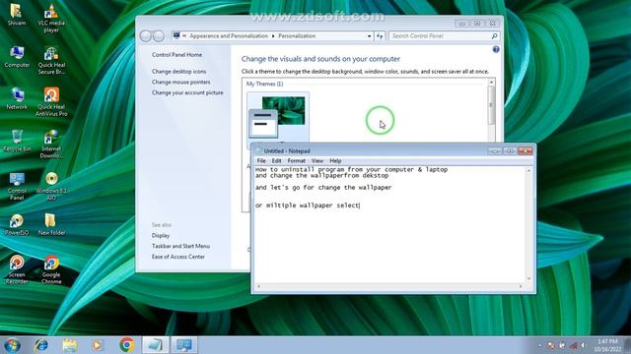
Task: Open Notepad Edit menu
Action: click(x=276, y=161)
